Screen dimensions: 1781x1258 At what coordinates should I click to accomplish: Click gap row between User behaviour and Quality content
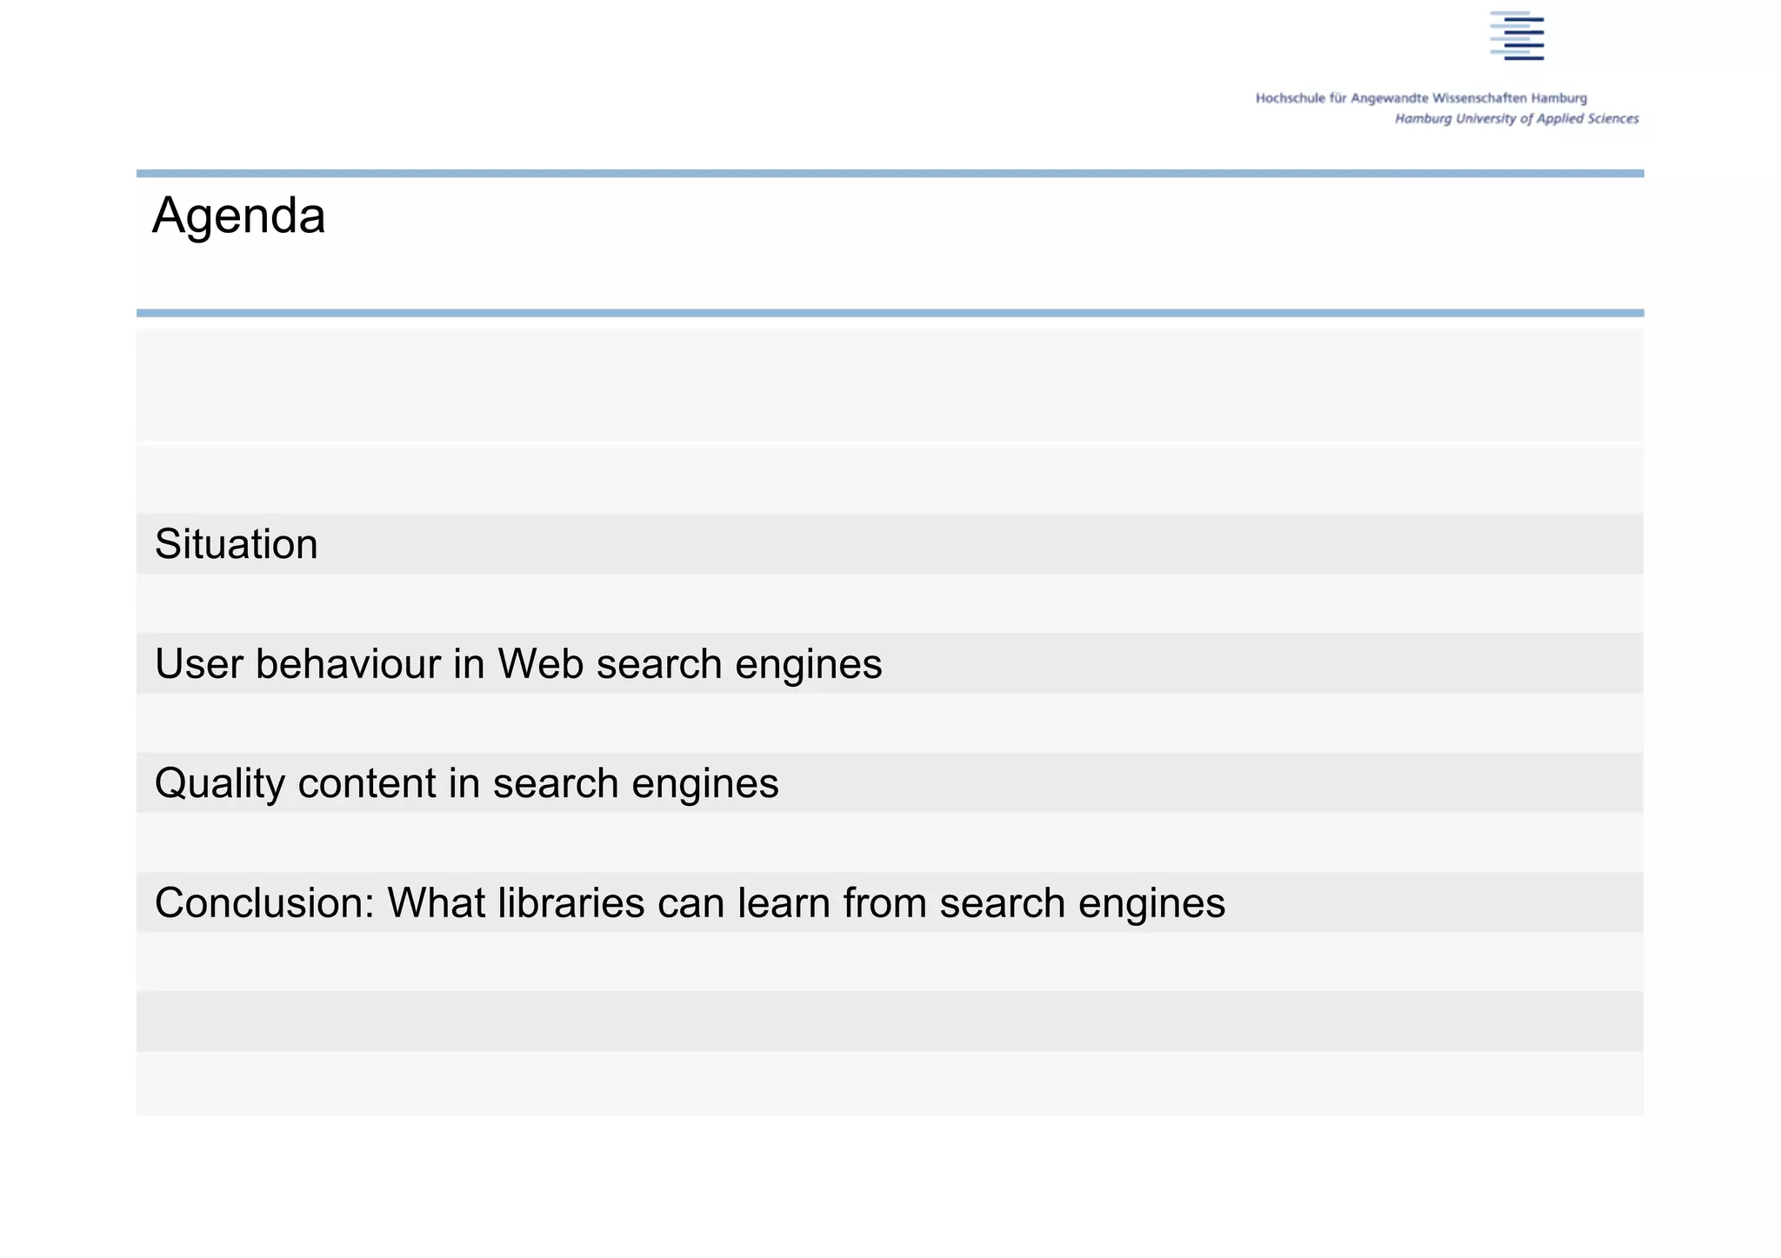[x=890, y=723]
